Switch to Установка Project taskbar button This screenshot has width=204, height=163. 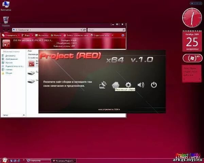[x=64, y=161]
